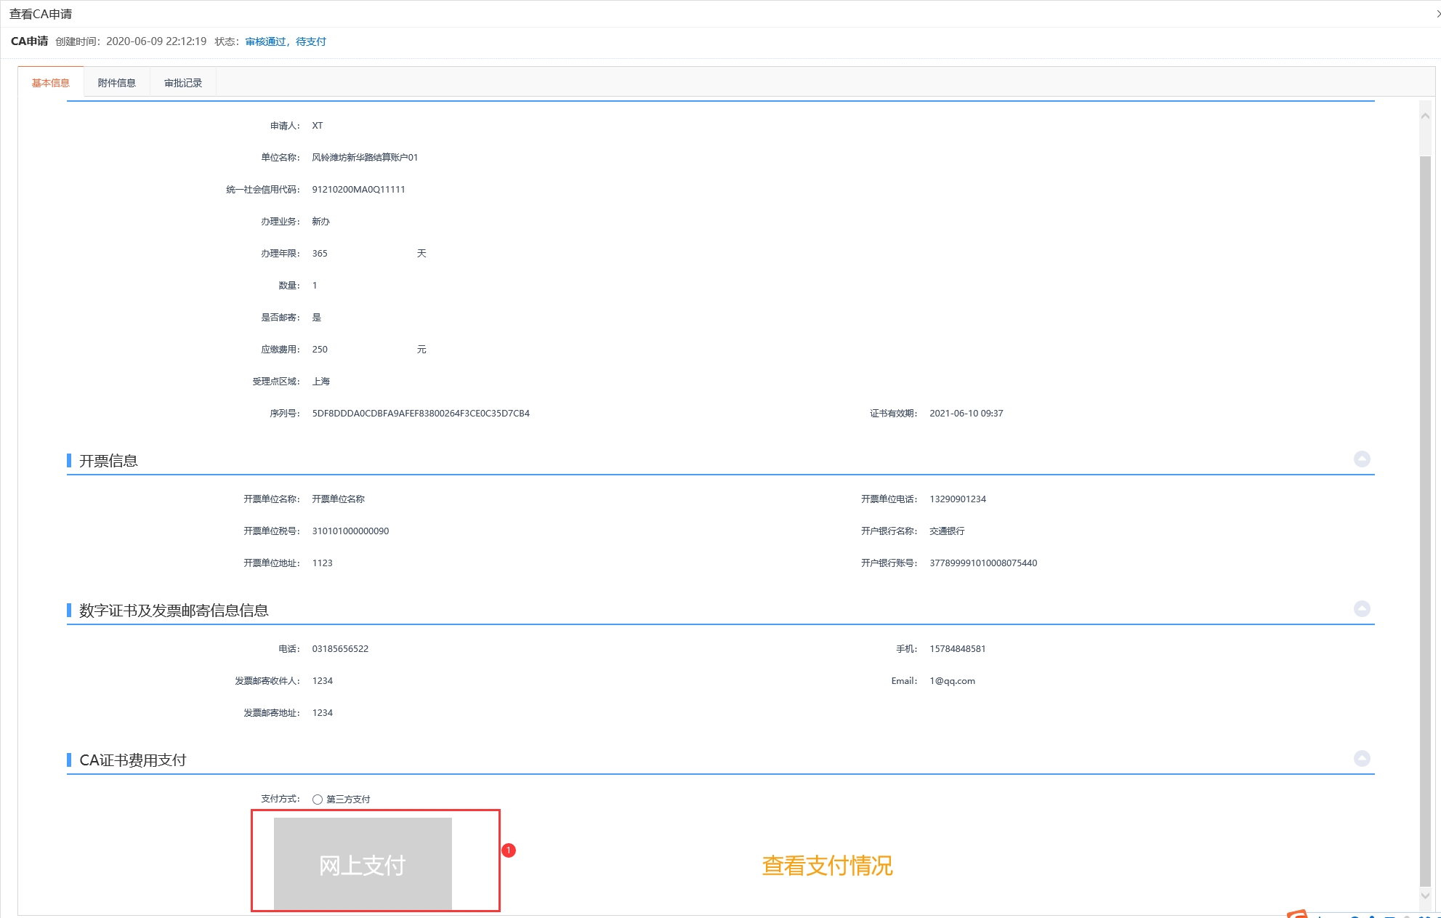Open the 审批记录 tab
The height and width of the screenshot is (918, 1441).
pyautogui.click(x=183, y=83)
